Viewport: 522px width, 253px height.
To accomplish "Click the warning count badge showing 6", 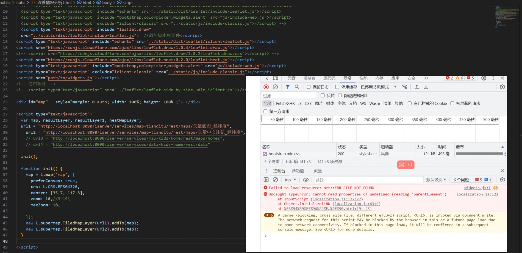I will pos(459,78).
